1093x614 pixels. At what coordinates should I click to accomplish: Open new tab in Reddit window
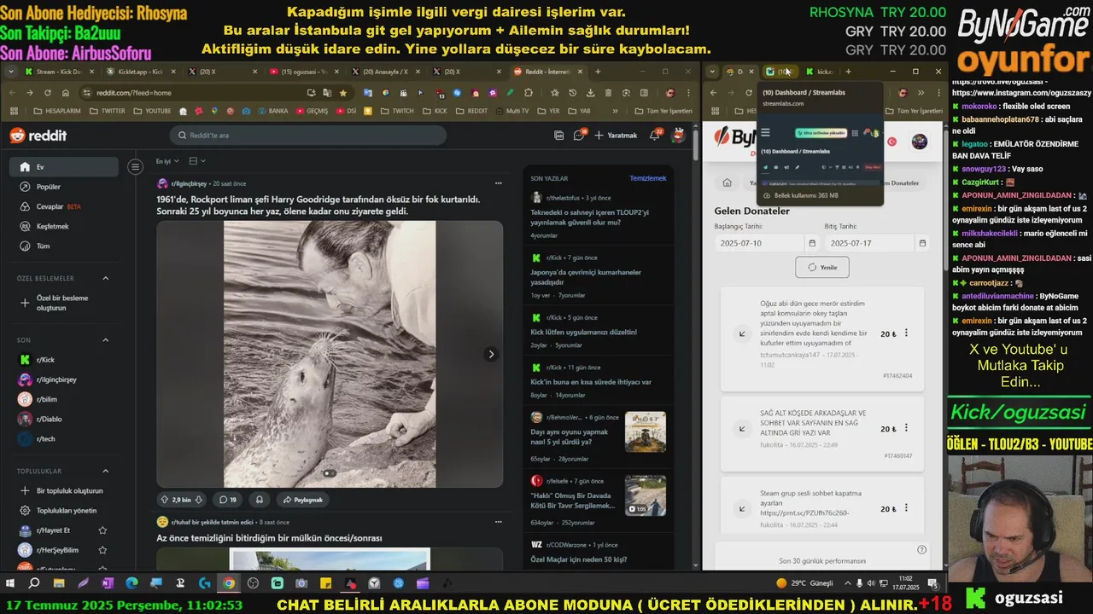coord(598,72)
